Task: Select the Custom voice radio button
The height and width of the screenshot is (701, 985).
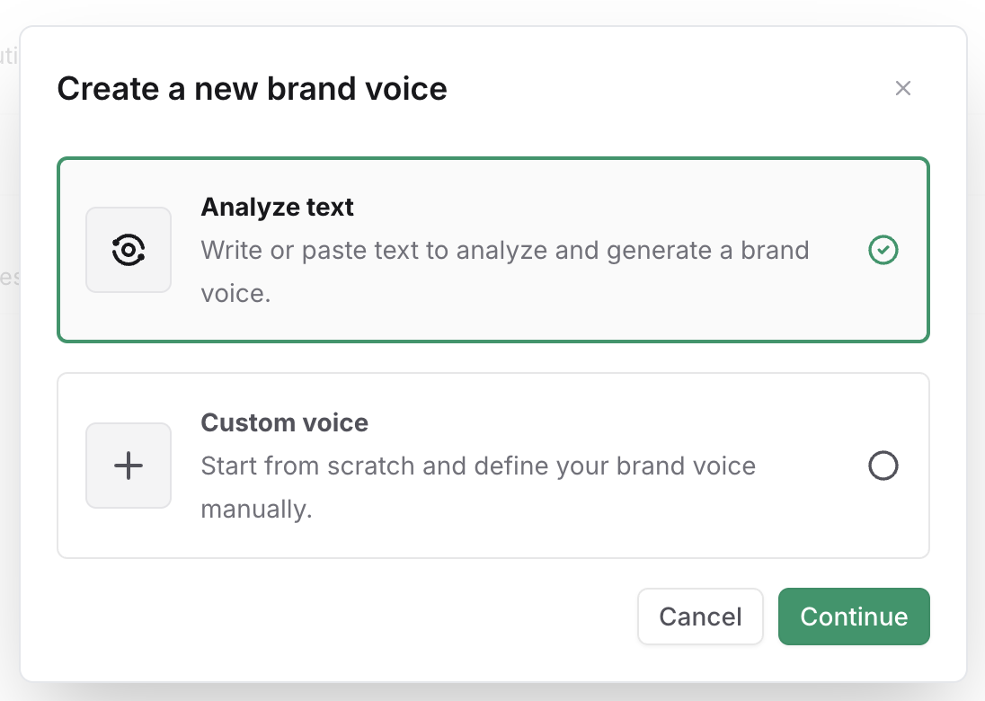Action: click(883, 466)
